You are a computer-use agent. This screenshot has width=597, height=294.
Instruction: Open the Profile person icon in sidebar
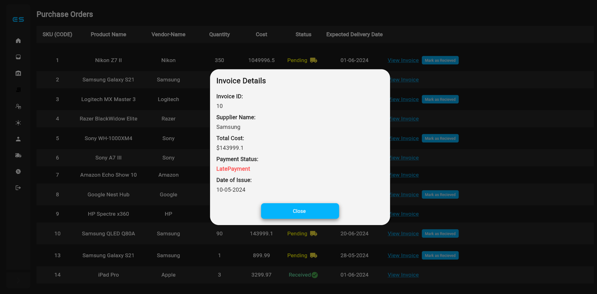(x=18, y=139)
